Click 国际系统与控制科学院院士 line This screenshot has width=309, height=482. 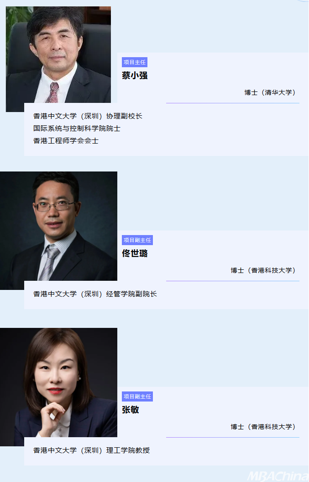[x=77, y=129]
